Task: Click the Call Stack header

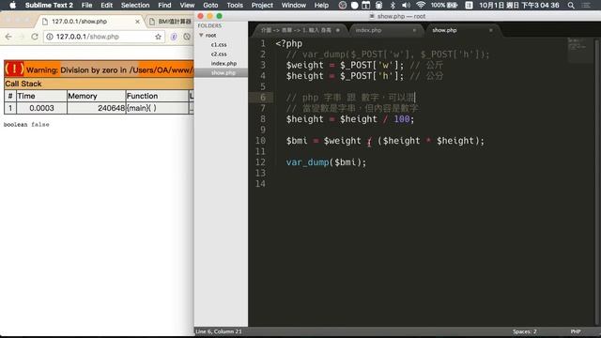Action: (23, 84)
